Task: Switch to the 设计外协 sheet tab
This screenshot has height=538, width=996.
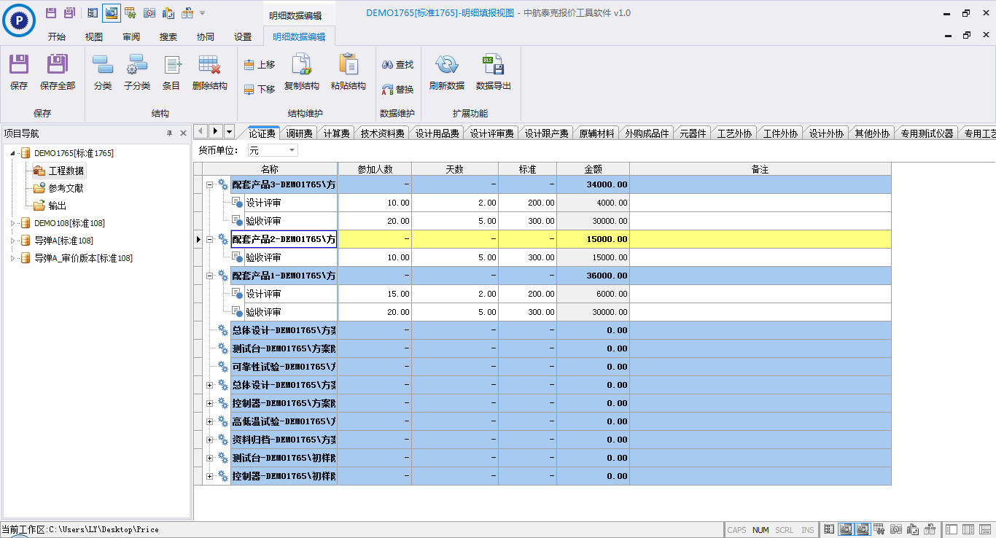Action: coord(826,133)
